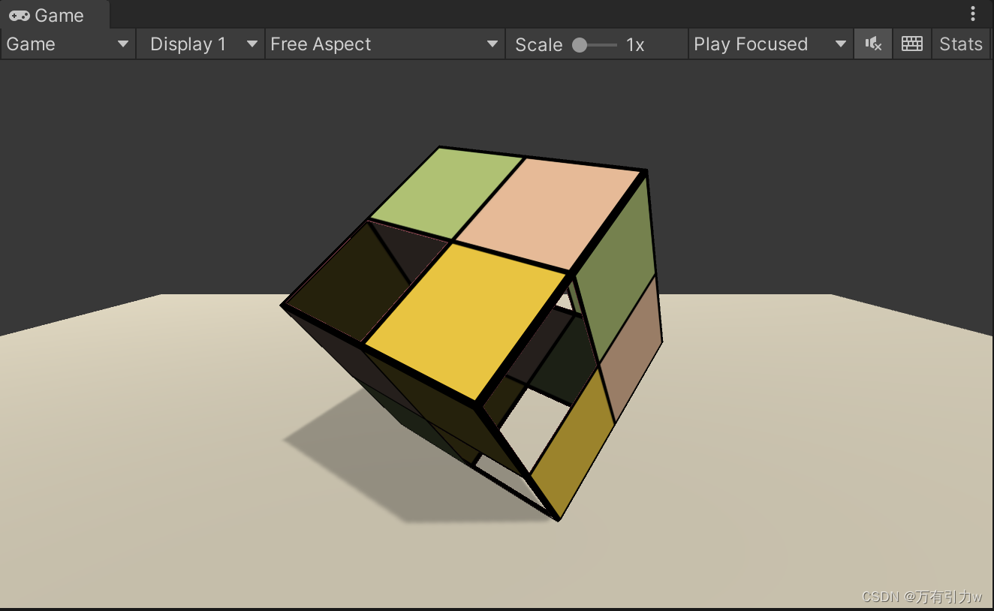
Task: Open the Game view mode dropdown
Action: click(68, 44)
